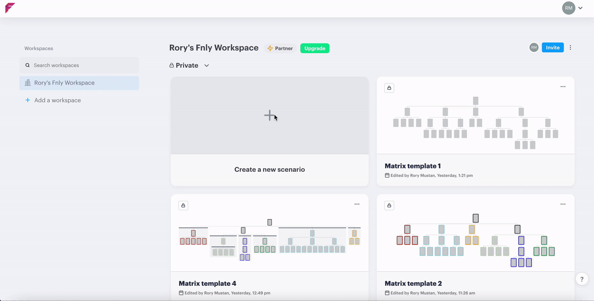Expand the Private visibility dropdown
The height and width of the screenshot is (301, 594).
[x=207, y=66]
